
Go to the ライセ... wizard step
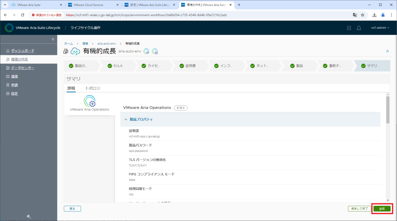click(154, 66)
